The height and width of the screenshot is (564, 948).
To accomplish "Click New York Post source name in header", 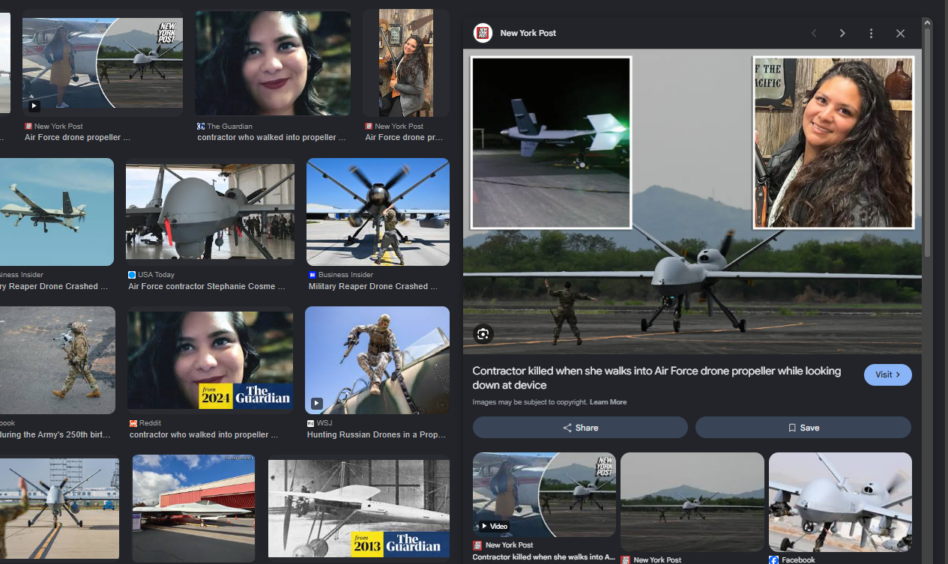I will pyautogui.click(x=528, y=33).
